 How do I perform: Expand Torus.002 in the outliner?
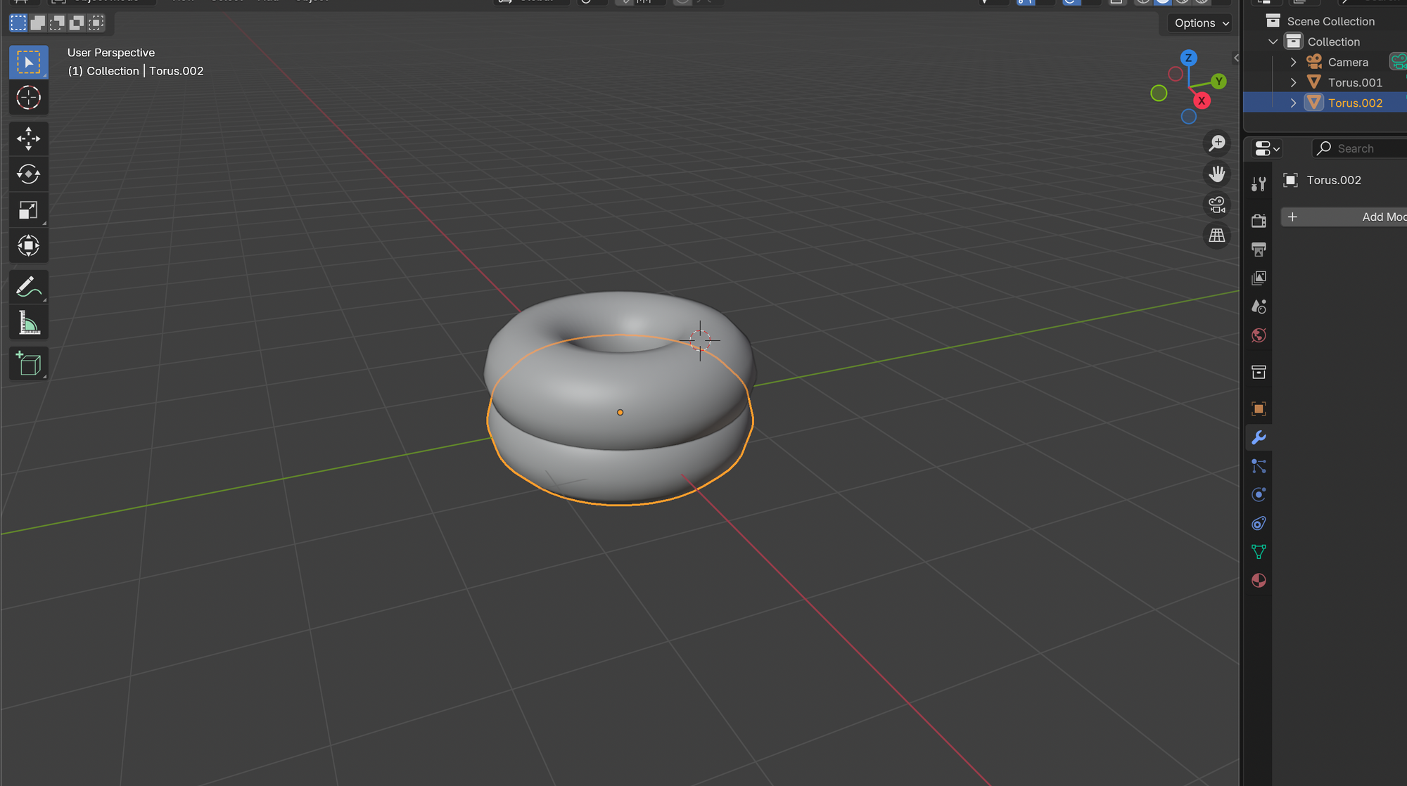tap(1293, 103)
